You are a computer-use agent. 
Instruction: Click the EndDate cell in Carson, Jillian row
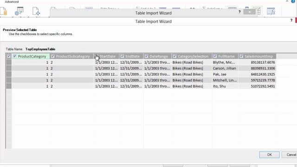point(131,68)
